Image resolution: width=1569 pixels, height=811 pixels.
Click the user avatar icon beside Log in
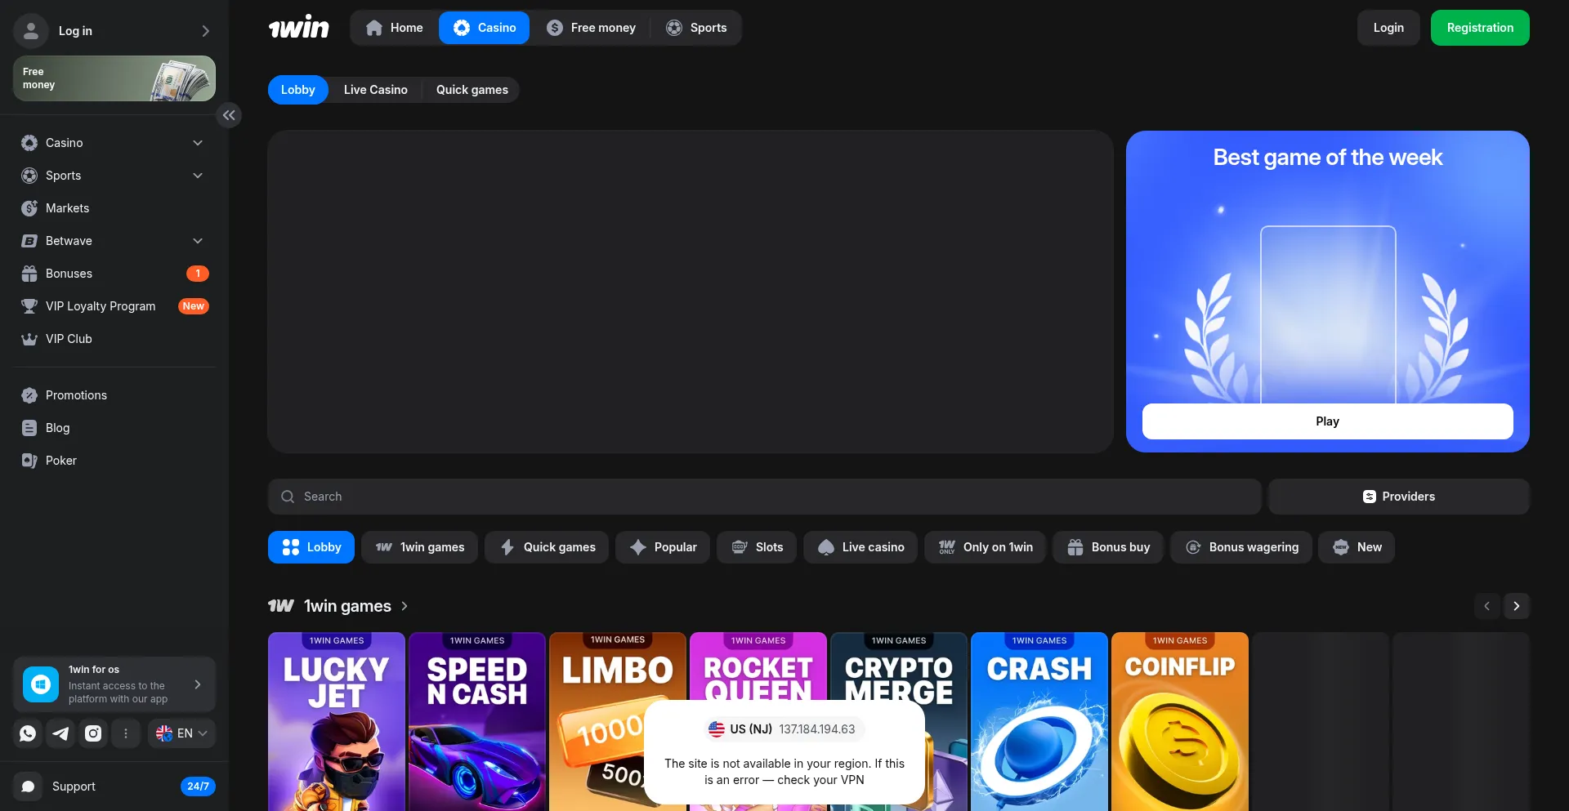point(31,31)
